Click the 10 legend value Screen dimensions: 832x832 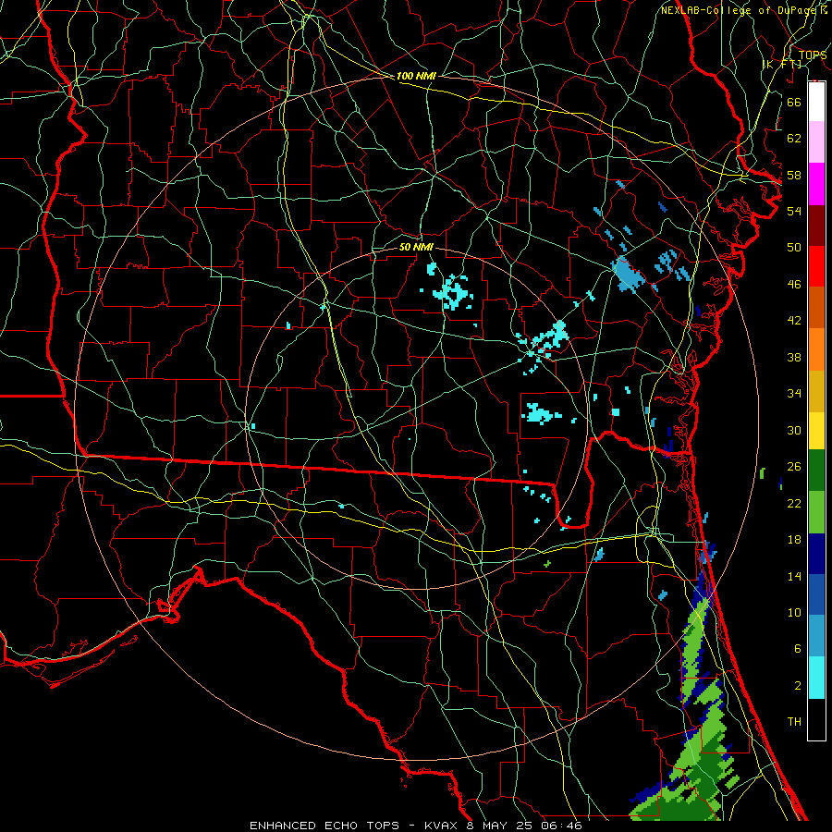click(x=794, y=613)
